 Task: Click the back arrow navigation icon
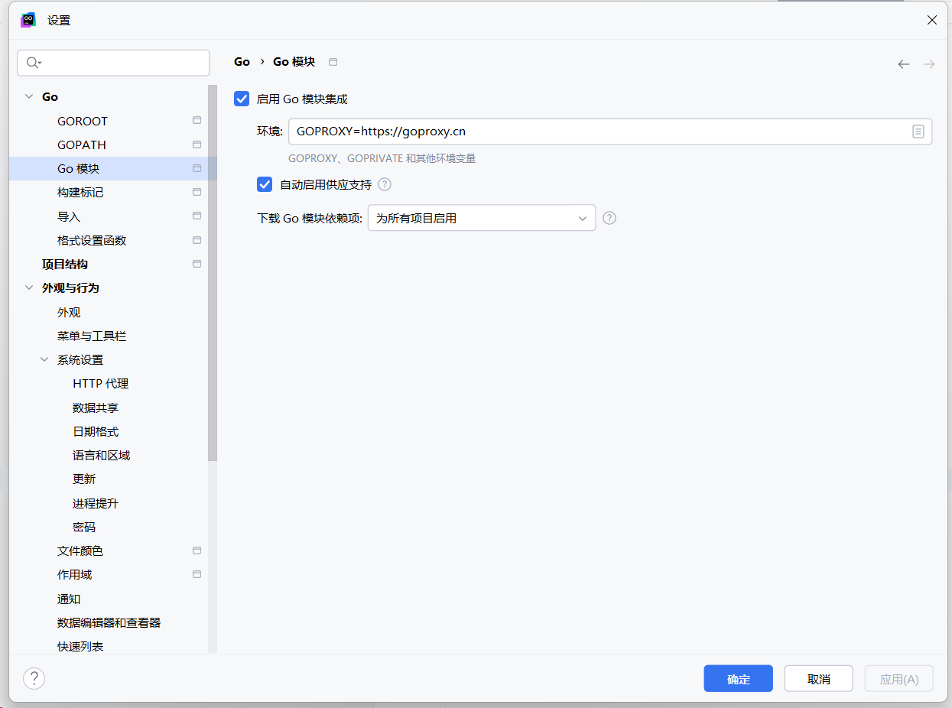903,64
